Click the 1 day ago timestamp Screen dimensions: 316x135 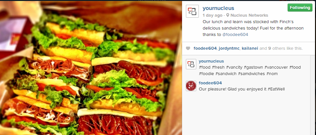pos(212,15)
